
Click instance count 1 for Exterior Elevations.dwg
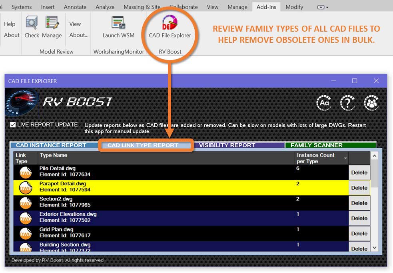(x=298, y=214)
